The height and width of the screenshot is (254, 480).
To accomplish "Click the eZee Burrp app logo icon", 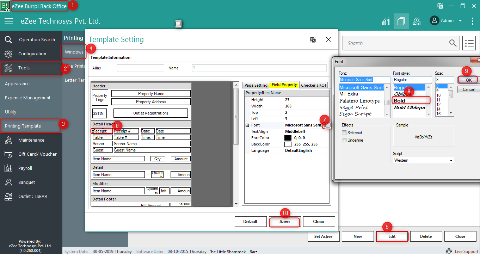I will (5, 6).
